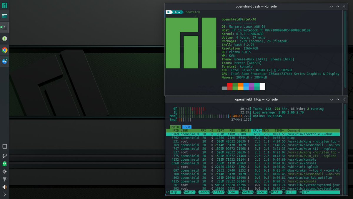The image size is (353, 199).
Task: Select spectacle process row PID 6769
Action: point(253,134)
